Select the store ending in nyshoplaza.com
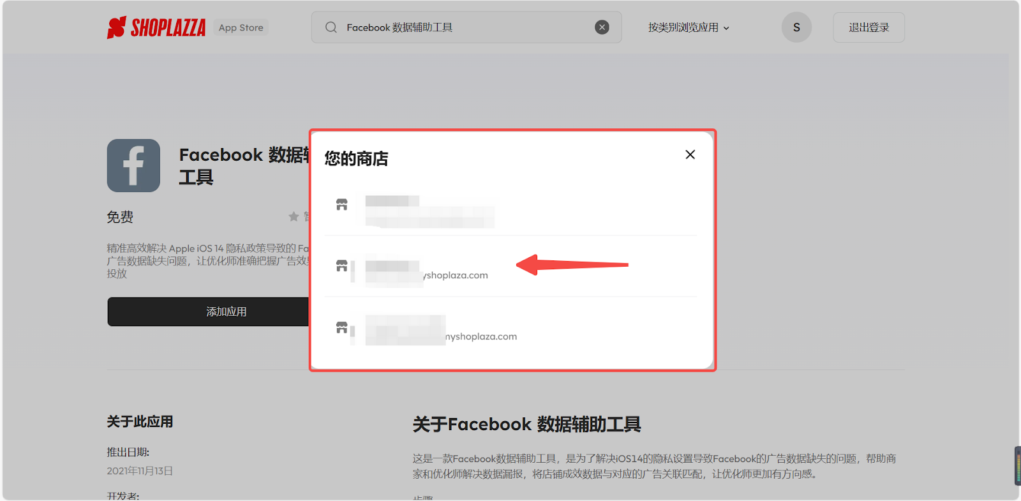The image size is (1021, 501). (511, 328)
